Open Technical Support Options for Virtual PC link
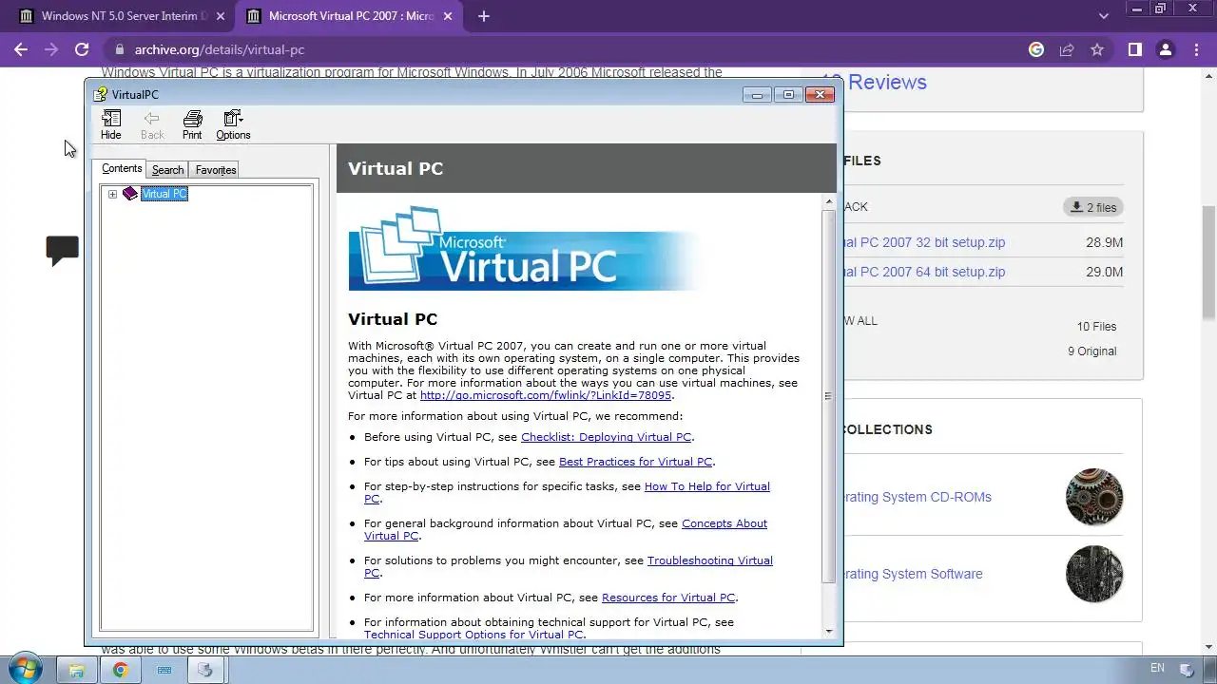 (x=473, y=635)
